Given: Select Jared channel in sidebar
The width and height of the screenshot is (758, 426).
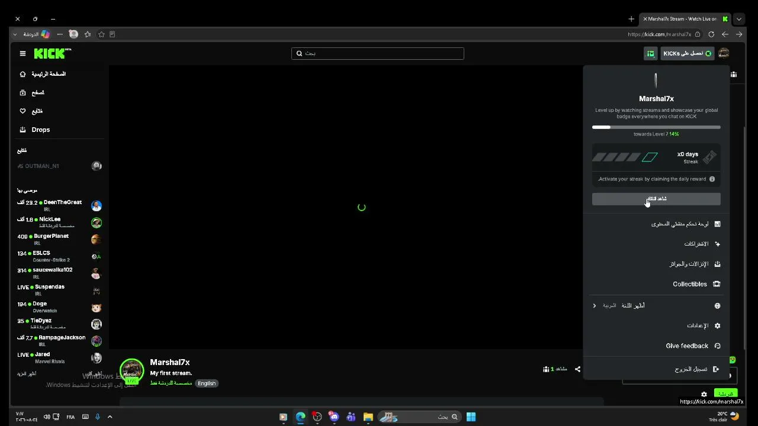Looking at the screenshot, I should click(x=59, y=357).
